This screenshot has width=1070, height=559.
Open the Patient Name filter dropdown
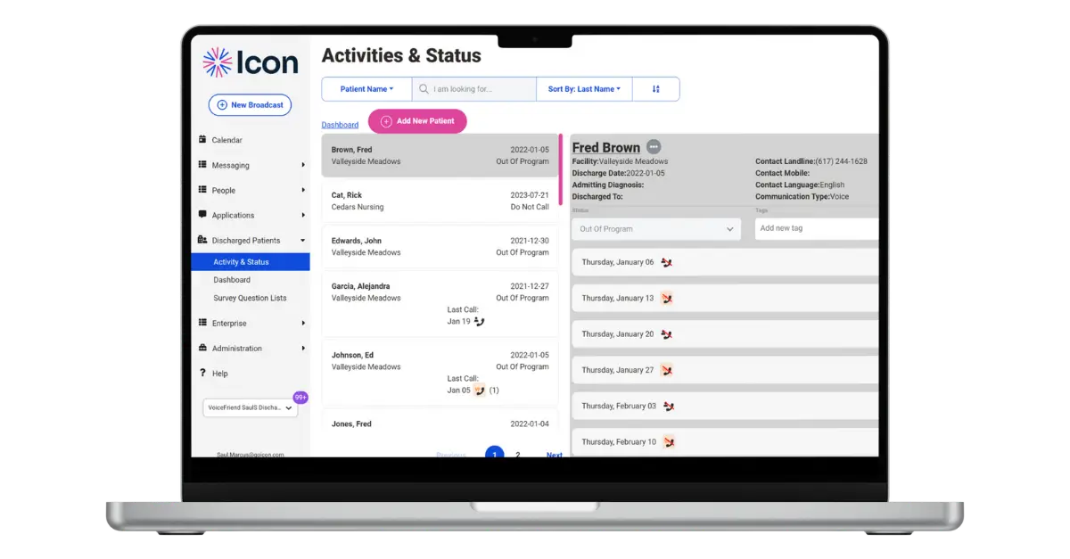(366, 89)
